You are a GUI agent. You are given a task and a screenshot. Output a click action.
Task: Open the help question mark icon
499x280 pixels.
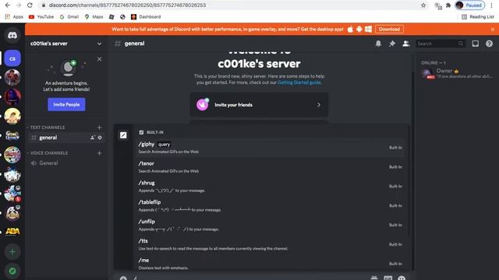click(489, 44)
